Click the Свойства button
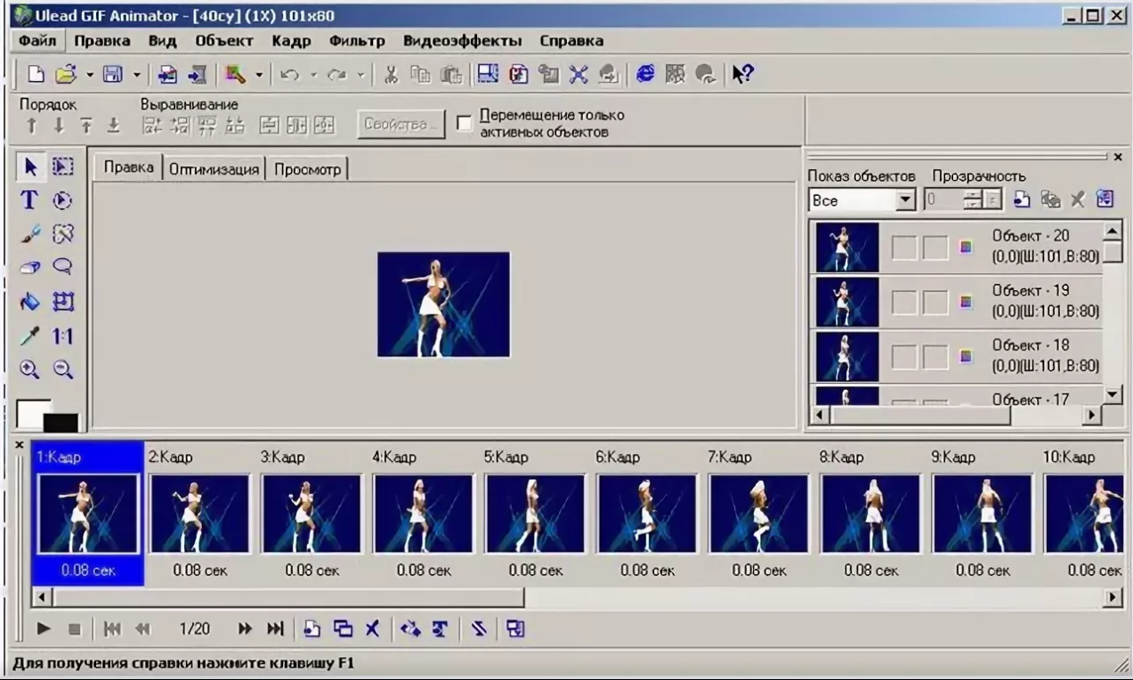 tap(401, 124)
